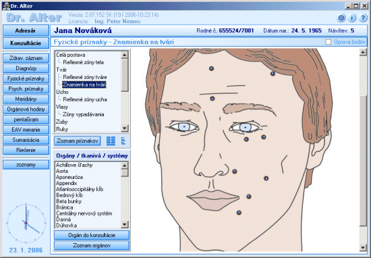371x258 pixels.
Task: Select Reflexné zóny ucha tree item
Action: [x=85, y=99]
